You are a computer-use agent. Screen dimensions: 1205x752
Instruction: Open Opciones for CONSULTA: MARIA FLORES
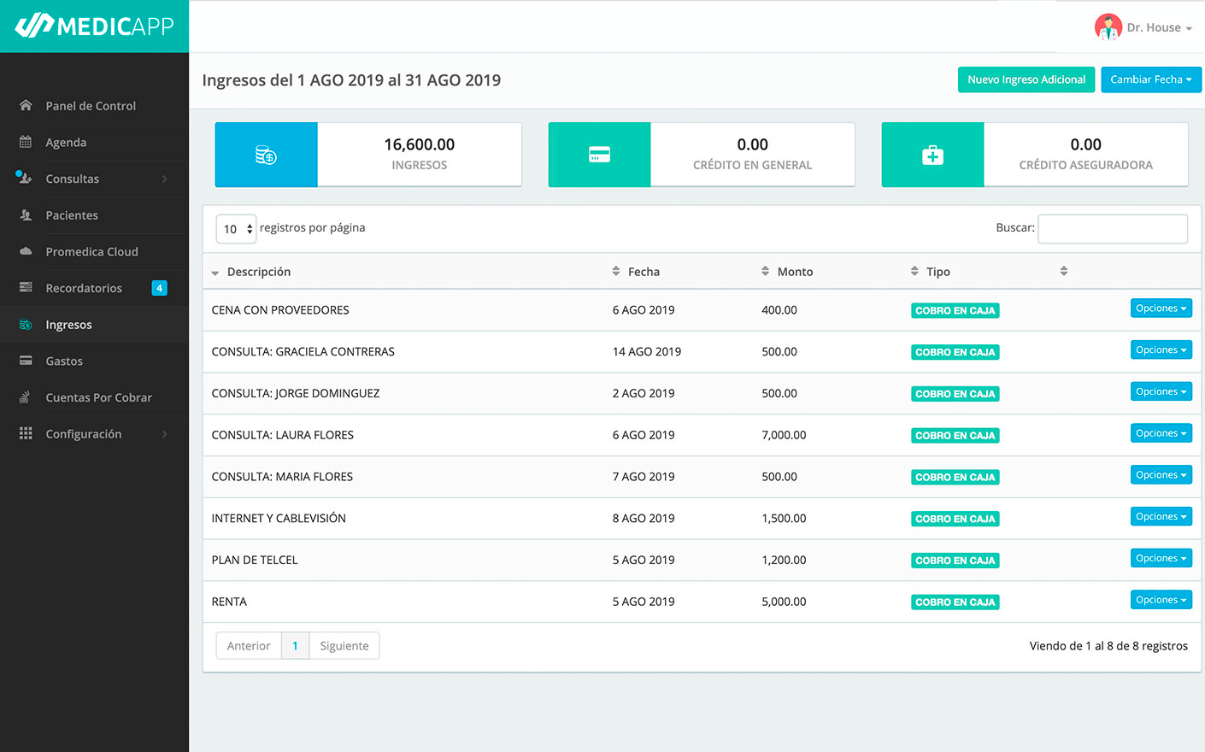[x=1161, y=475]
